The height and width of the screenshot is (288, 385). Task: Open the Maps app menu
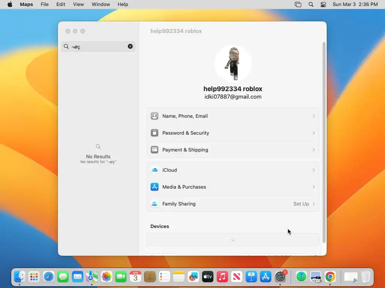[27, 4]
